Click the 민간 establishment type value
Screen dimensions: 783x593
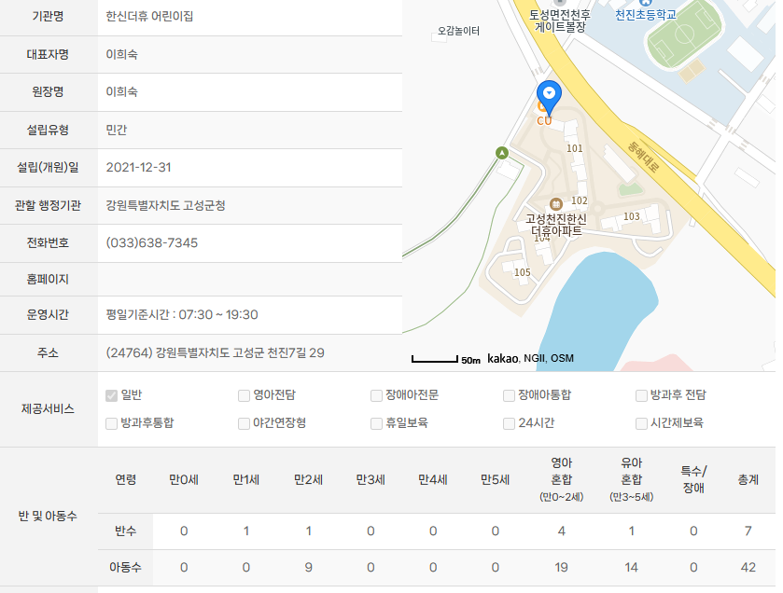(117, 131)
